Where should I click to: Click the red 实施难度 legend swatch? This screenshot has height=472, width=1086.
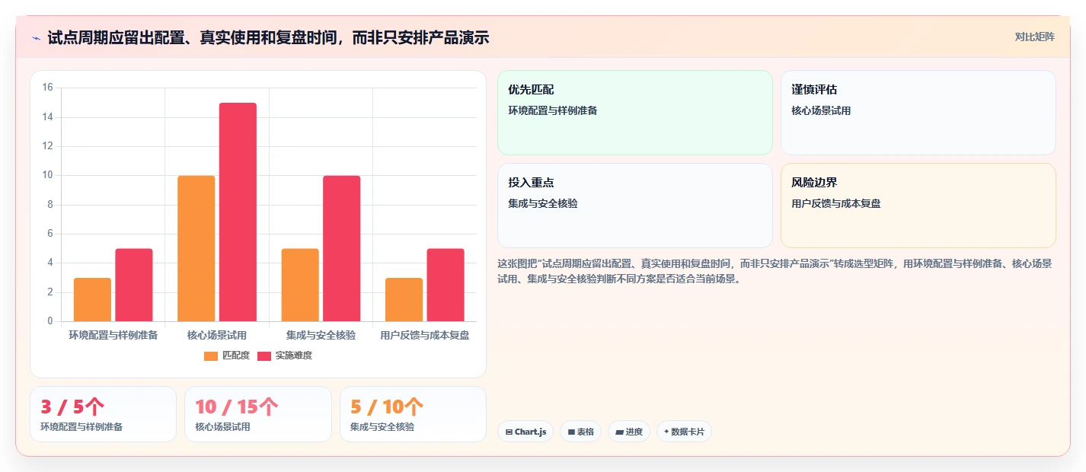click(x=264, y=356)
